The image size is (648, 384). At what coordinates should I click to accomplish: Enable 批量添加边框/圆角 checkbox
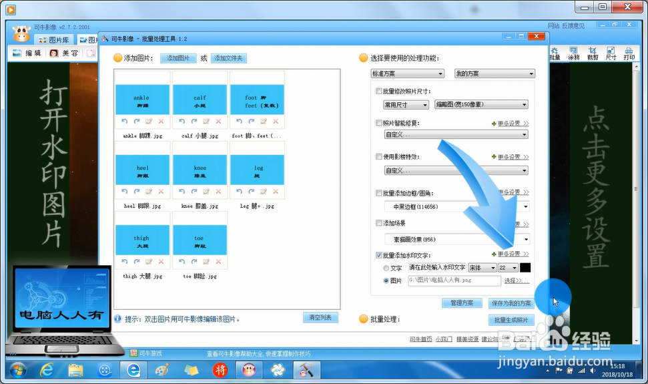pos(378,192)
